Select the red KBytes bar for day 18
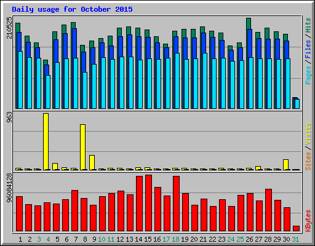Image resolution: width=315 pixels, height=246 pixels. (x=177, y=204)
